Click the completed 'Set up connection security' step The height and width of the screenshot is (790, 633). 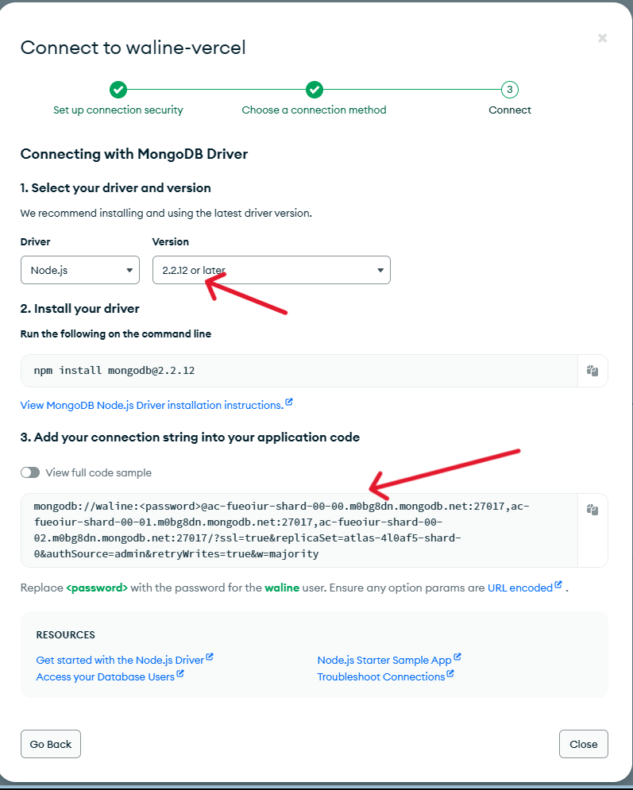pos(118,90)
